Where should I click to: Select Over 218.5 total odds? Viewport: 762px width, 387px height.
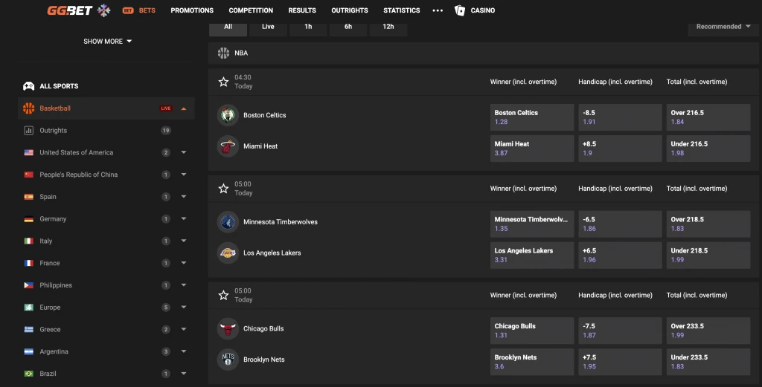click(708, 224)
